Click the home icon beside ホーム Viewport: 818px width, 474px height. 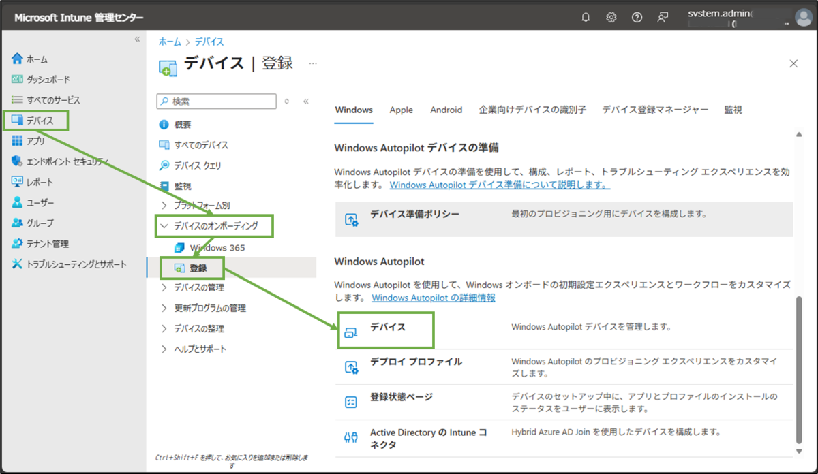click(x=18, y=59)
